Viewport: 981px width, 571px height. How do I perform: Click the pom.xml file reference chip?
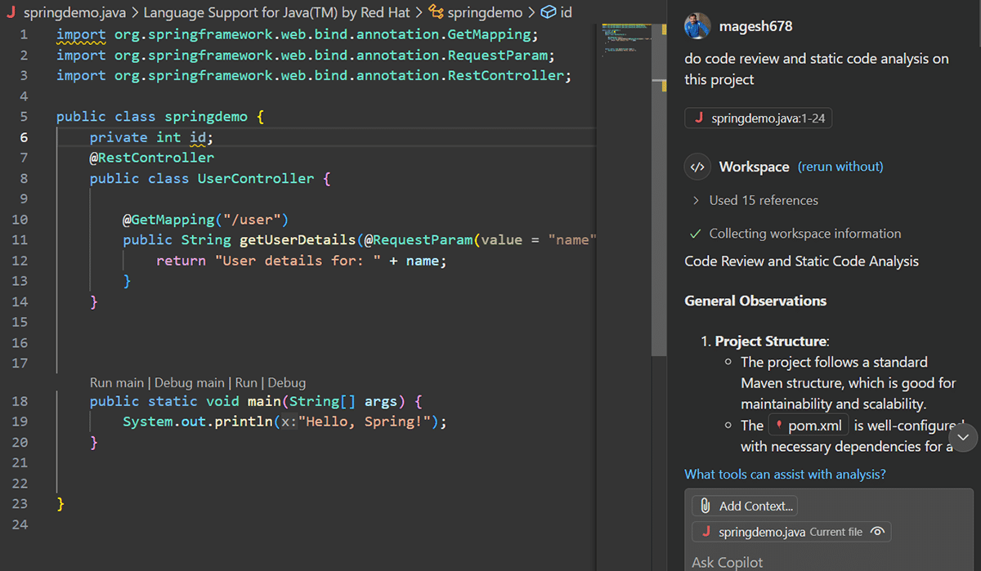808,426
